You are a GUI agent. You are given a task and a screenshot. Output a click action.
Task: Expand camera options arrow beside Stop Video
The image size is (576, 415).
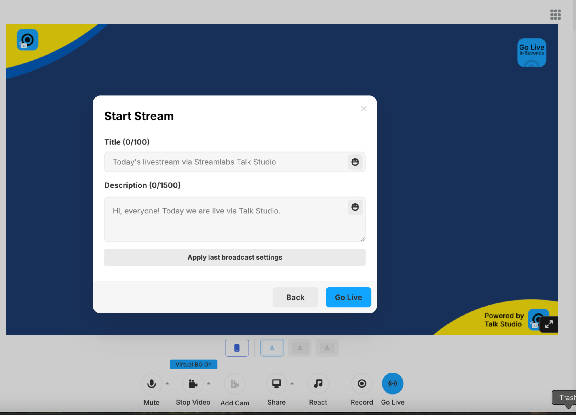click(x=209, y=384)
